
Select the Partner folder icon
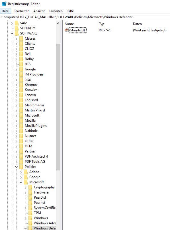21,151
